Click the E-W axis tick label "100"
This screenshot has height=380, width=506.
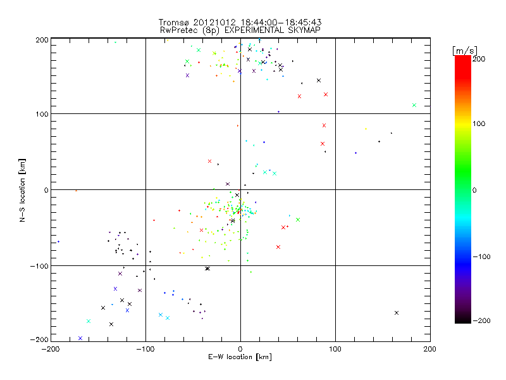point(335,349)
